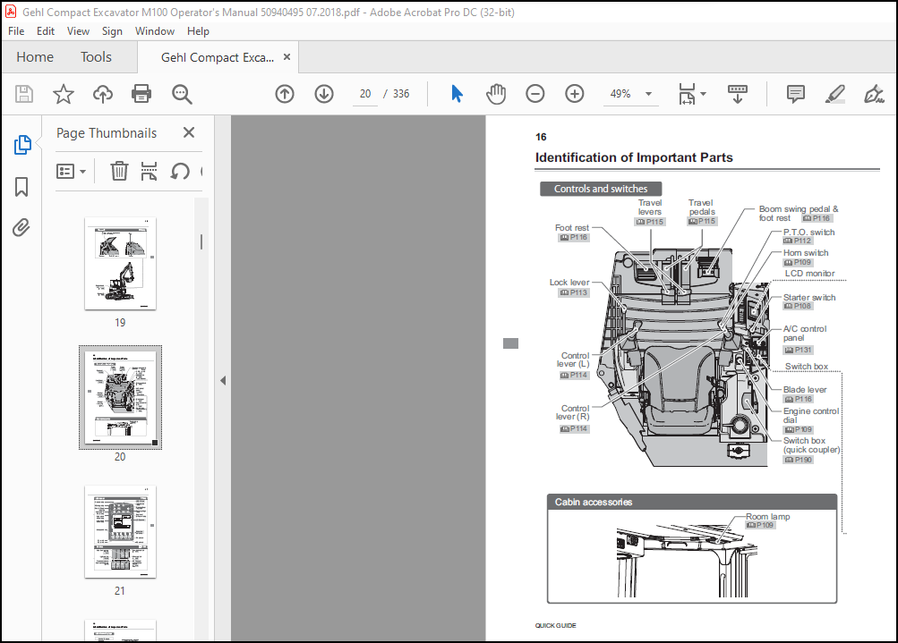Click the P109 link under Room lamp
898x643 pixels.
click(x=760, y=525)
